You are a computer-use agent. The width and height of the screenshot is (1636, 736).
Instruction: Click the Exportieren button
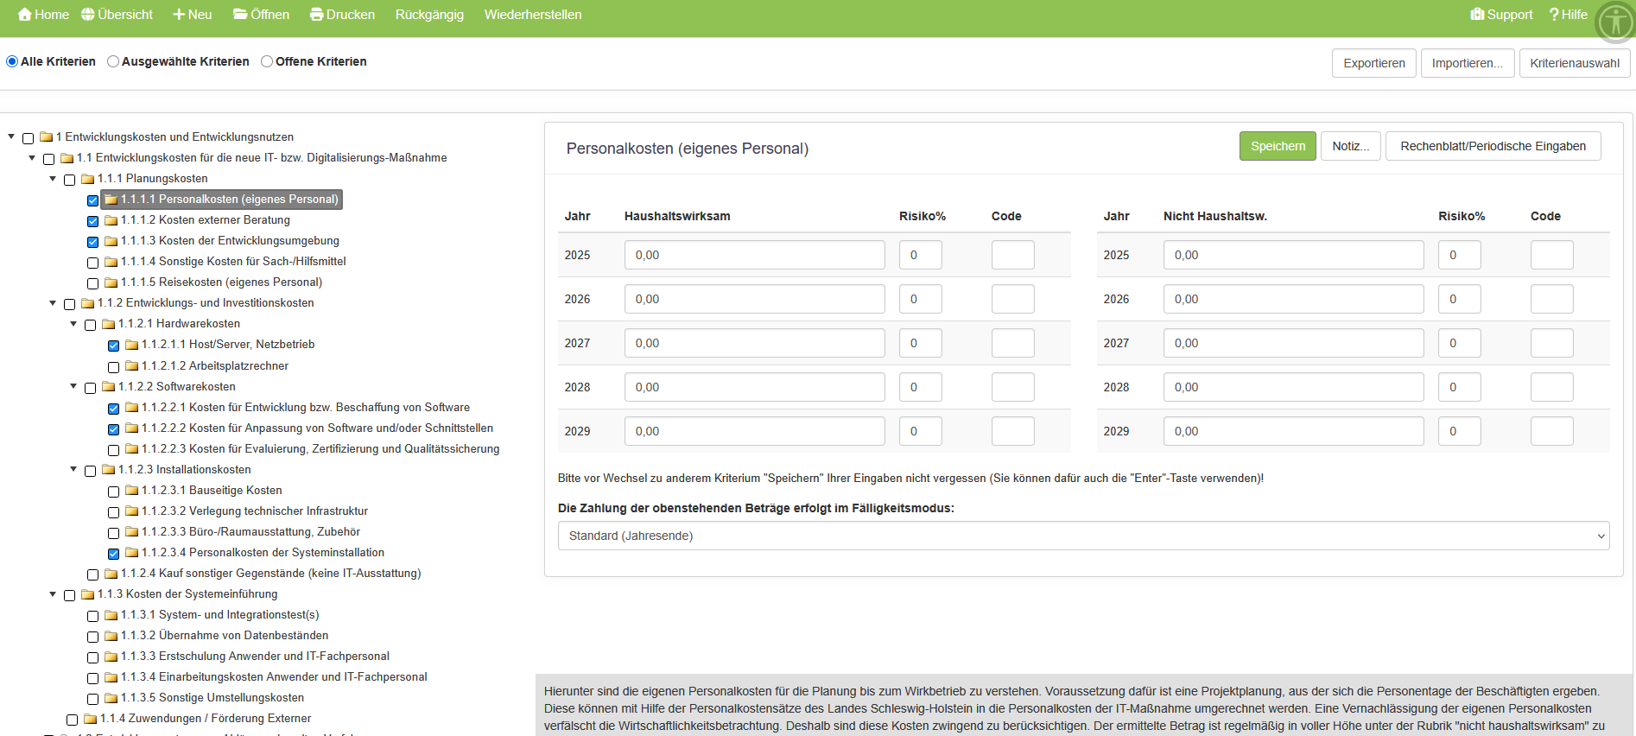click(x=1373, y=63)
